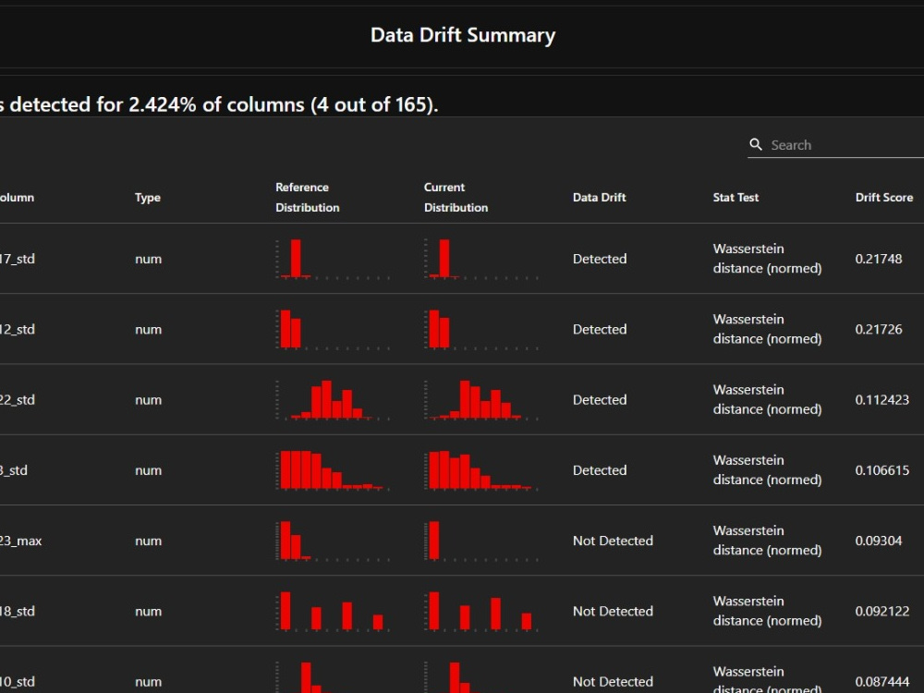Select drift score 0.092122

coord(881,611)
